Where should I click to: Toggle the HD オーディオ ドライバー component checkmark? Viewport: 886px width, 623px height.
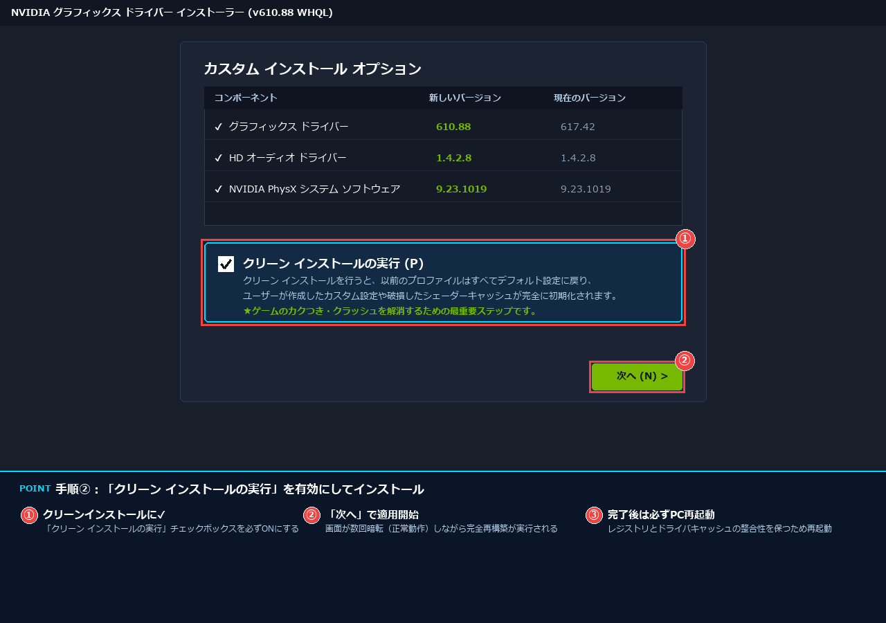(x=218, y=158)
